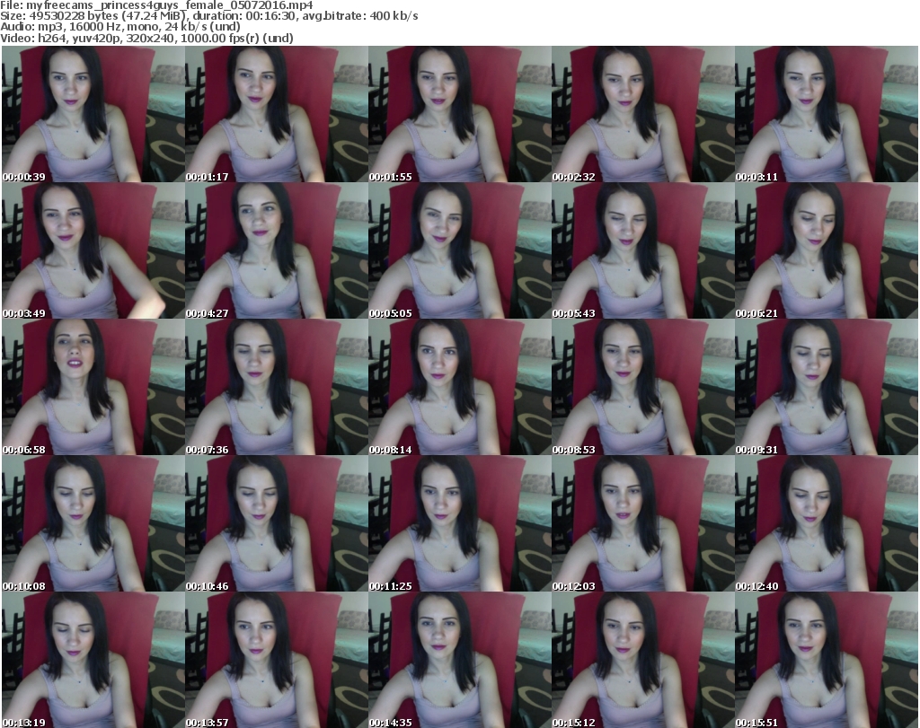This screenshot has height=728, width=920.
Task: Pick the thumbnail stamped 00:01:55
Action: tap(460, 114)
